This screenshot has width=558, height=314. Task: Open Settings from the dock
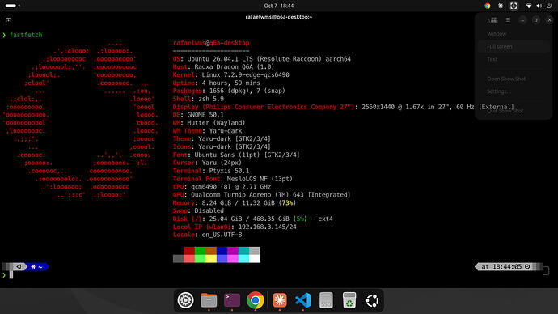click(185, 300)
